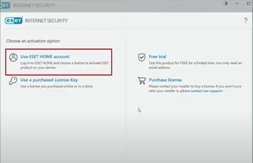Toggle the contrast mode icon in title bar

[225, 4]
